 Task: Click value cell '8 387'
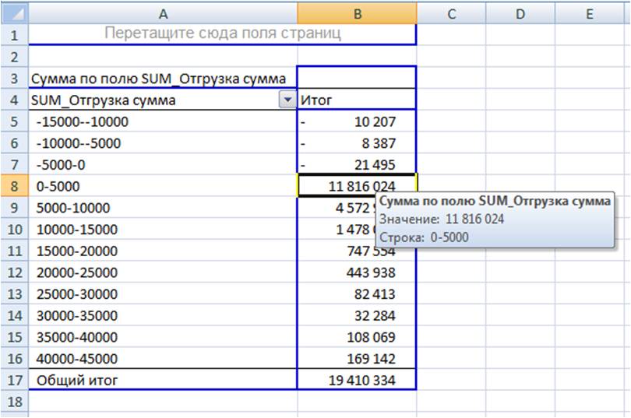[x=357, y=143]
